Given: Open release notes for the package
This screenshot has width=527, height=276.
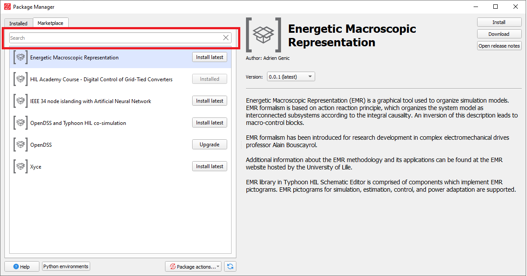Looking at the screenshot, I should [499, 46].
